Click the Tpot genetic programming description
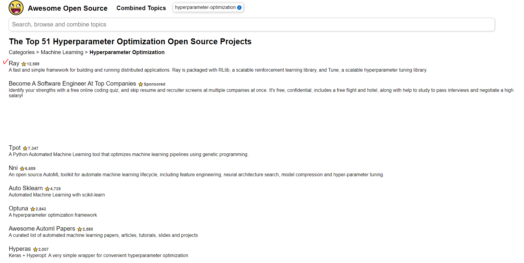The height and width of the screenshot is (263, 524). 129,155
